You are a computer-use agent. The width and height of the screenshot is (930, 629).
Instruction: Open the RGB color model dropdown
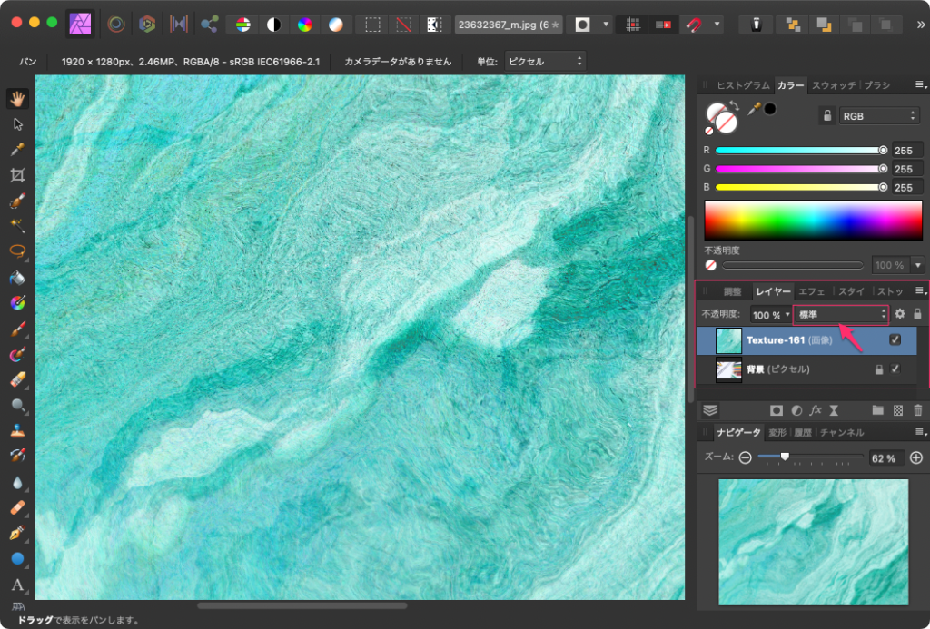(878, 116)
